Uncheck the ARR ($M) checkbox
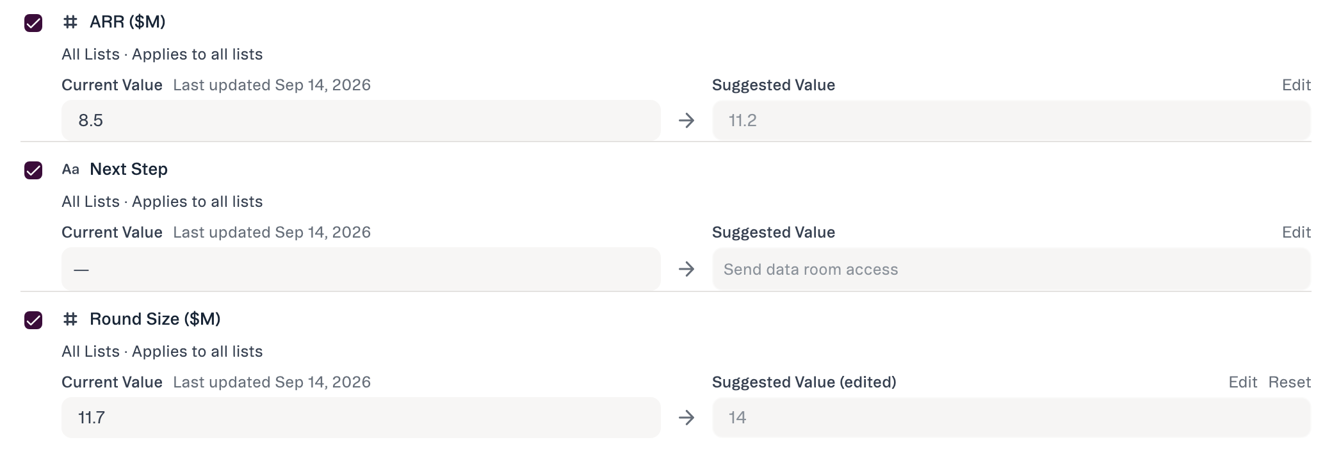Image resolution: width=1332 pixels, height=456 pixels. (x=33, y=23)
